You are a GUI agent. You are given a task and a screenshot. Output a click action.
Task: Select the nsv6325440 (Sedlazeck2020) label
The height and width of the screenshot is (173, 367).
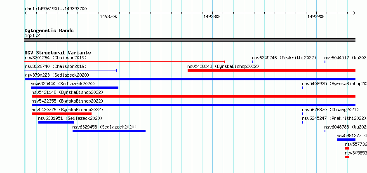point(63,84)
